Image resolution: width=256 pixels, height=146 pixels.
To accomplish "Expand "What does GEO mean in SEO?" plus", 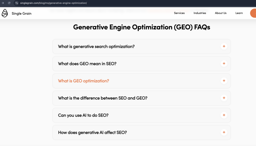I will tap(224, 64).
